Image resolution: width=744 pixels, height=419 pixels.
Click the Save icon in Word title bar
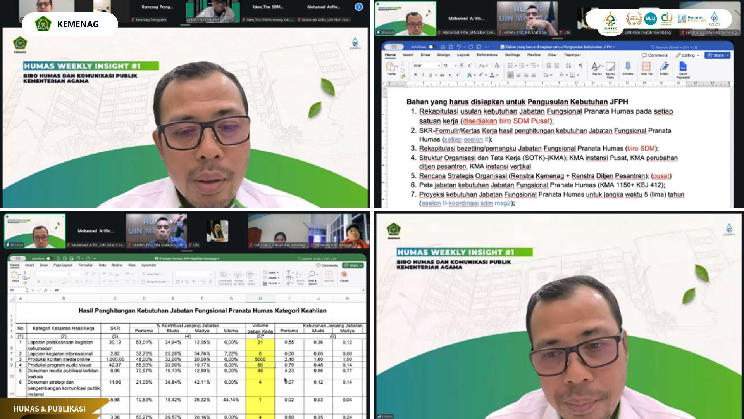(x=450, y=47)
